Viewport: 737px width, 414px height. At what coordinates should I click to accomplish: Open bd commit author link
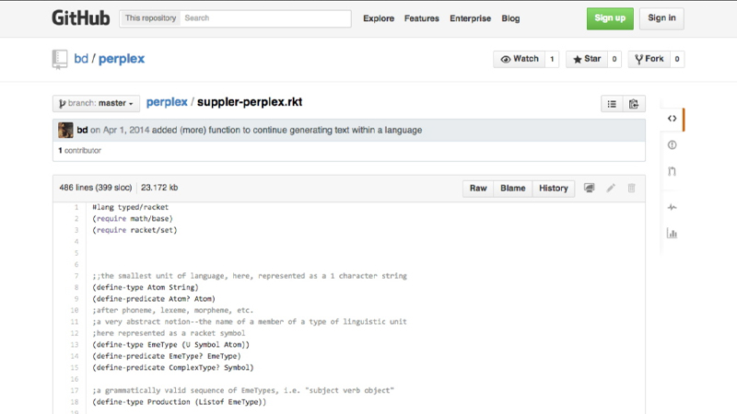(x=82, y=130)
